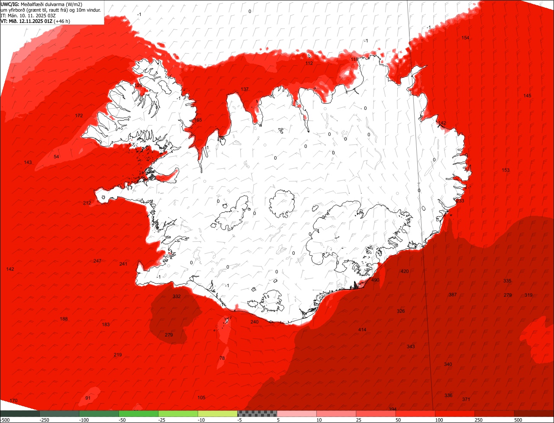Click the dark green legend swatch between -500 and -250
The image size is (554, 423).
(20, 413)
